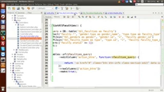Open the project configuration dropdown
The height and width of the screenshot is (92, 164).
[45, 8]
